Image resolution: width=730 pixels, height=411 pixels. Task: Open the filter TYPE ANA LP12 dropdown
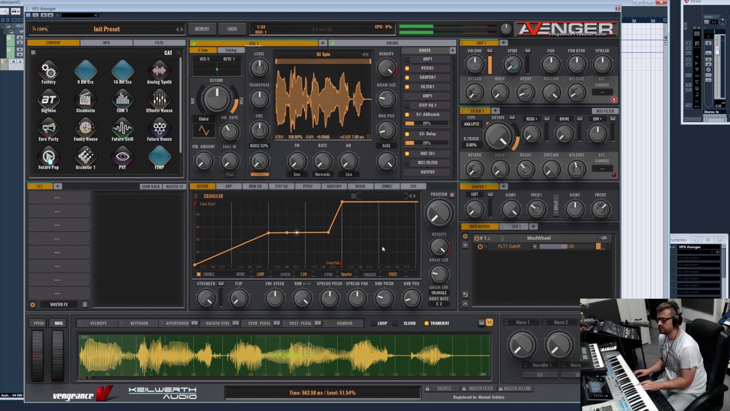click(x=472, y=124)
